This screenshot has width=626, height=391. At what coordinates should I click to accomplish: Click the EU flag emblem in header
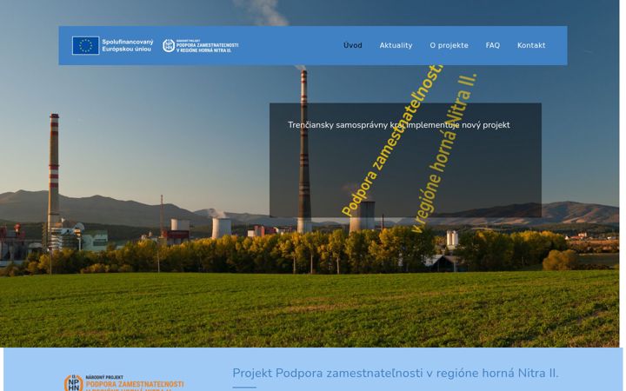[85, 45]
